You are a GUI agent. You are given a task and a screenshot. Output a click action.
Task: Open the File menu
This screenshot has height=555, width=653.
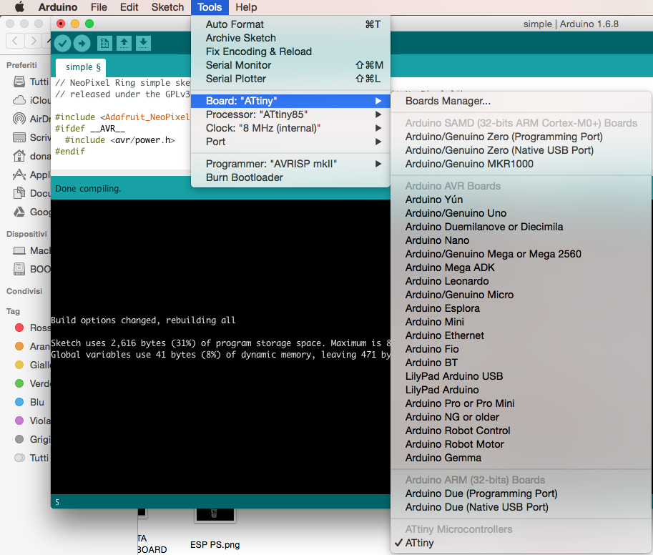(x=99, y=7)
